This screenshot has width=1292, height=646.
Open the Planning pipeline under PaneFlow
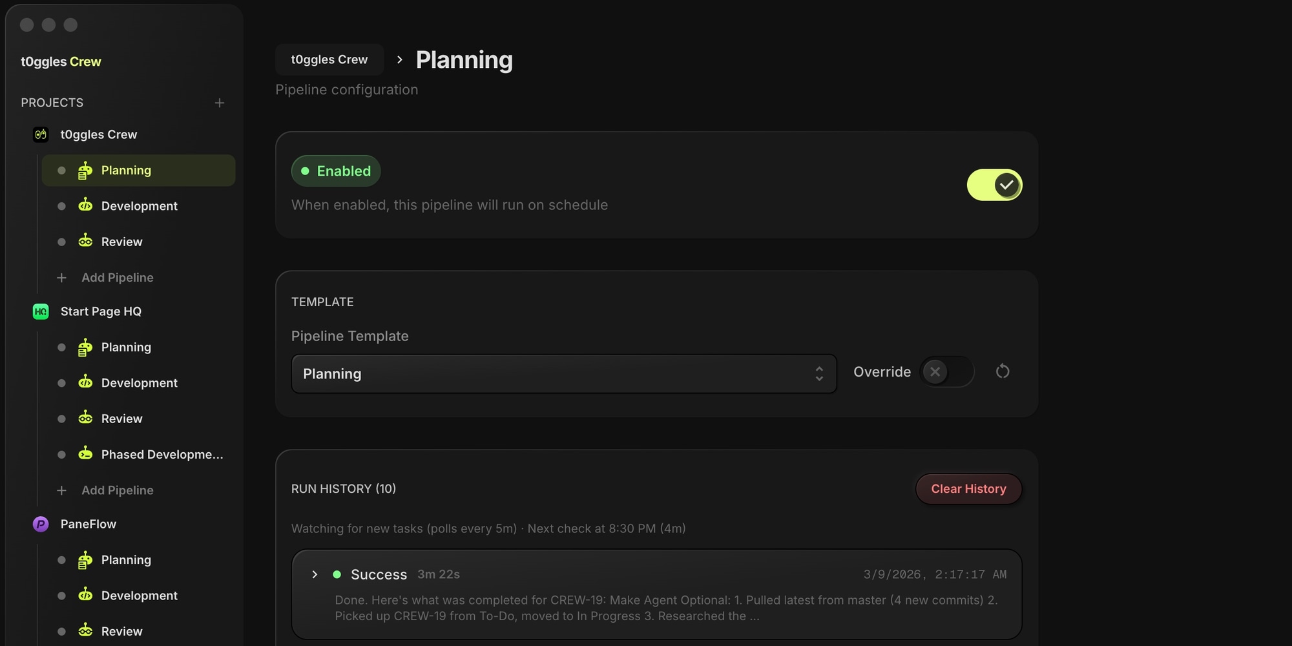coord(126,560)
